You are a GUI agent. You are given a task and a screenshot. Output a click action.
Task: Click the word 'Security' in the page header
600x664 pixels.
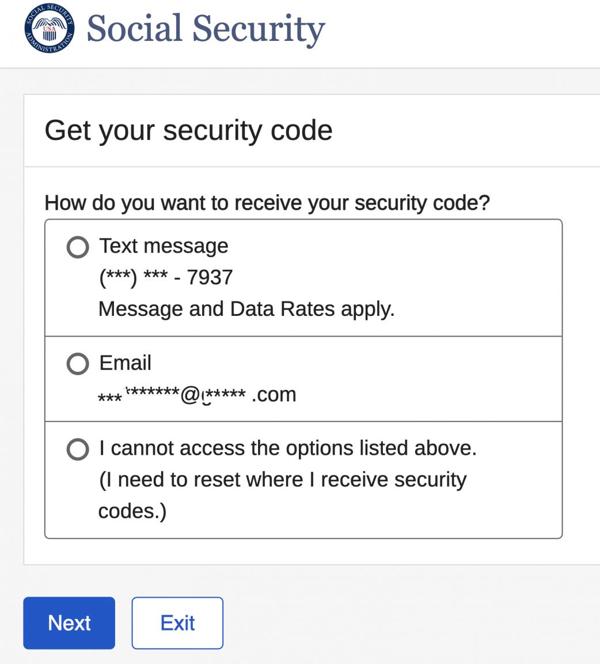point(259,29)
